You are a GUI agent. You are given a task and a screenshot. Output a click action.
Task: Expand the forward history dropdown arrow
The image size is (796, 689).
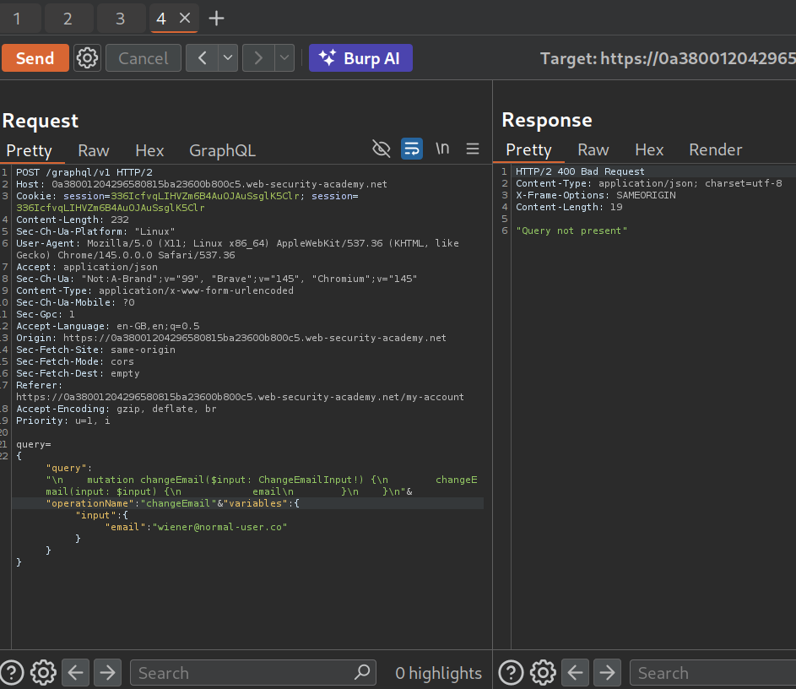(x=284, y=58)
